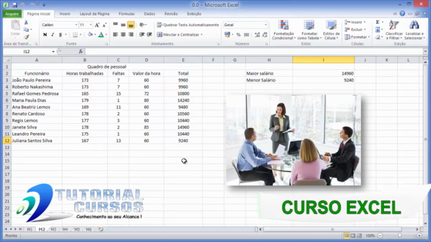Switch to Layout da Página tab
Viewport: 431px width, 242px height.
point(94,13)
